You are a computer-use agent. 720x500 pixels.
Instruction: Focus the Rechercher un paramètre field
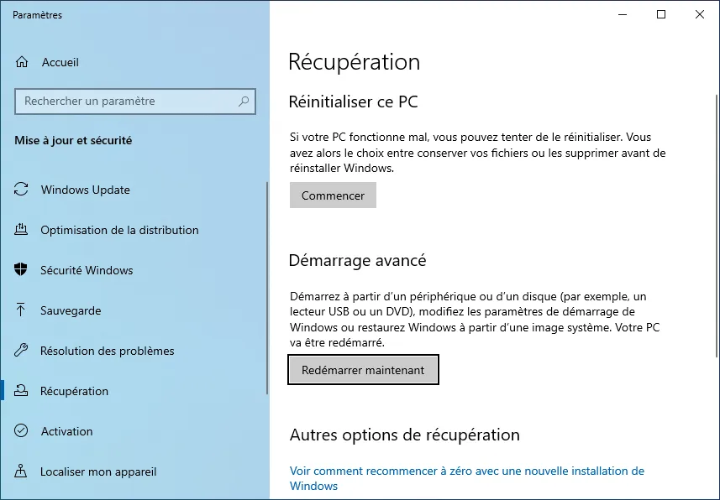click(x=126, y=102)
